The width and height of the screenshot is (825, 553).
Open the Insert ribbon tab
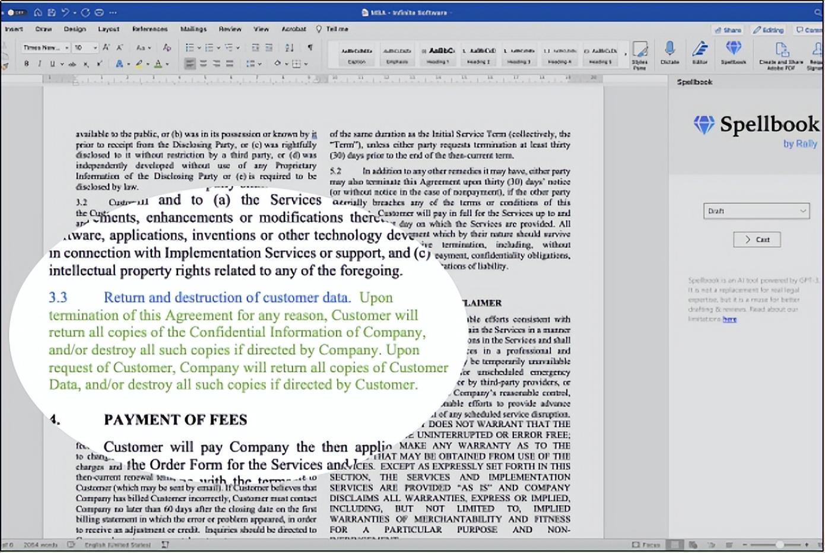14,29
